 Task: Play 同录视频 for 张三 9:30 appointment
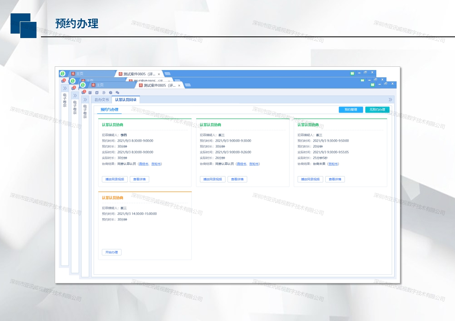coord(310,179)
